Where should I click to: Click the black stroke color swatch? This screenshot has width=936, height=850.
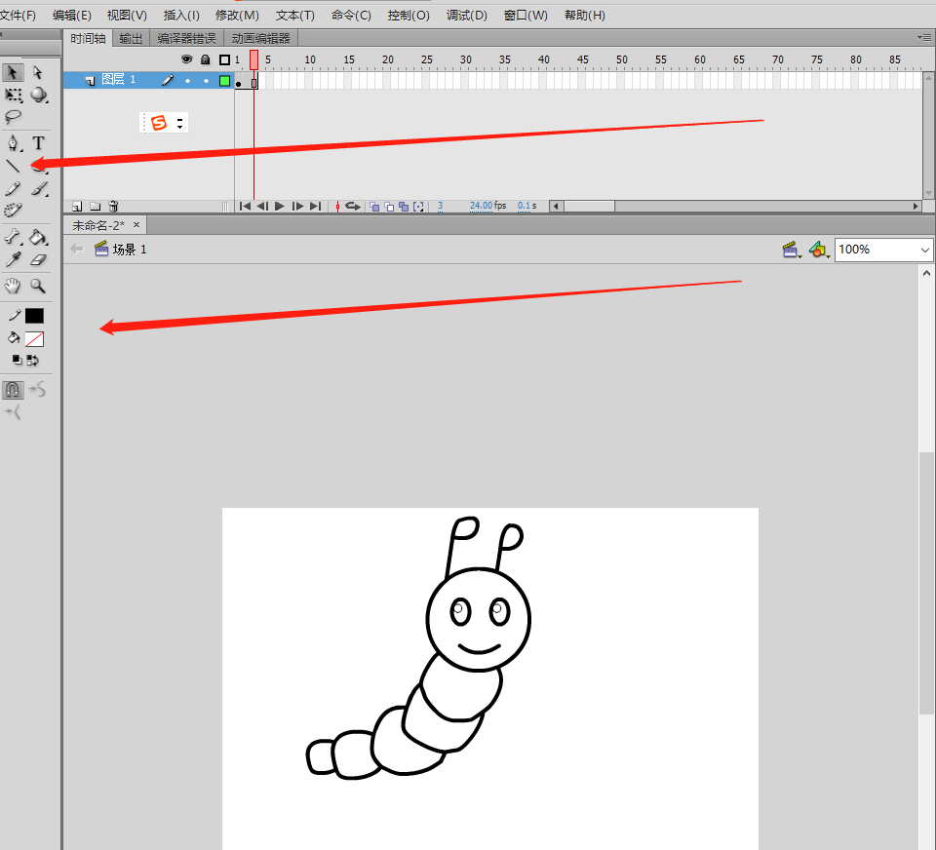coord(34,316)
